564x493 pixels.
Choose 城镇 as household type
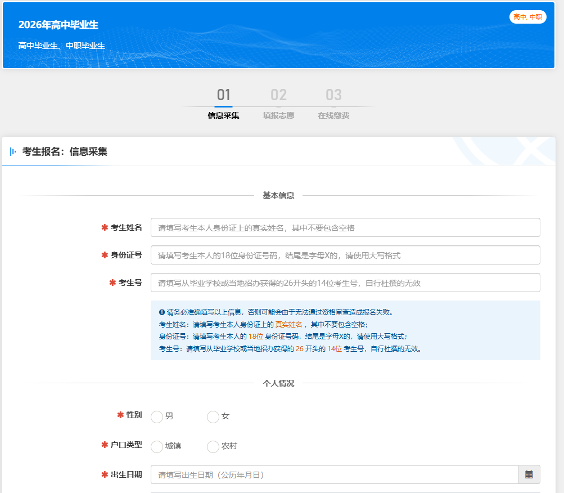[157, 446]
